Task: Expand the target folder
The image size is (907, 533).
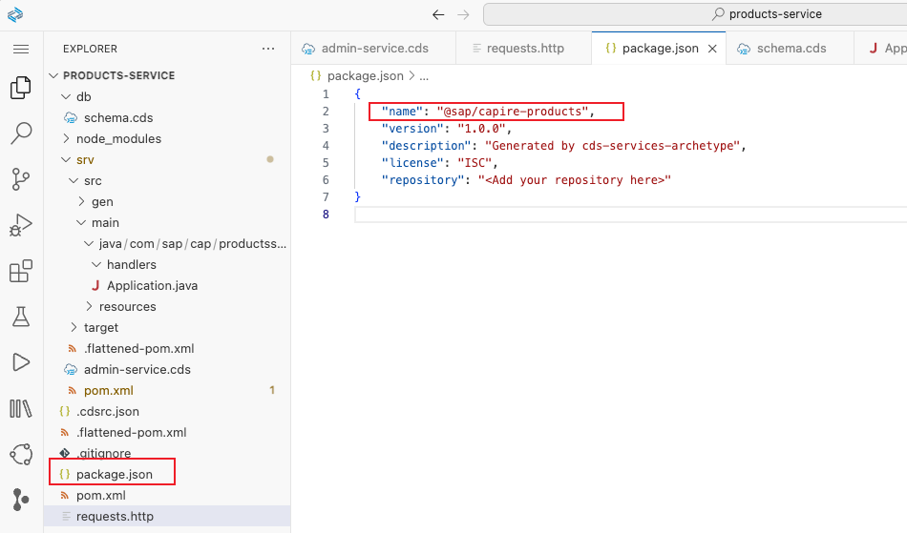Action: click(x=100, y=327)
